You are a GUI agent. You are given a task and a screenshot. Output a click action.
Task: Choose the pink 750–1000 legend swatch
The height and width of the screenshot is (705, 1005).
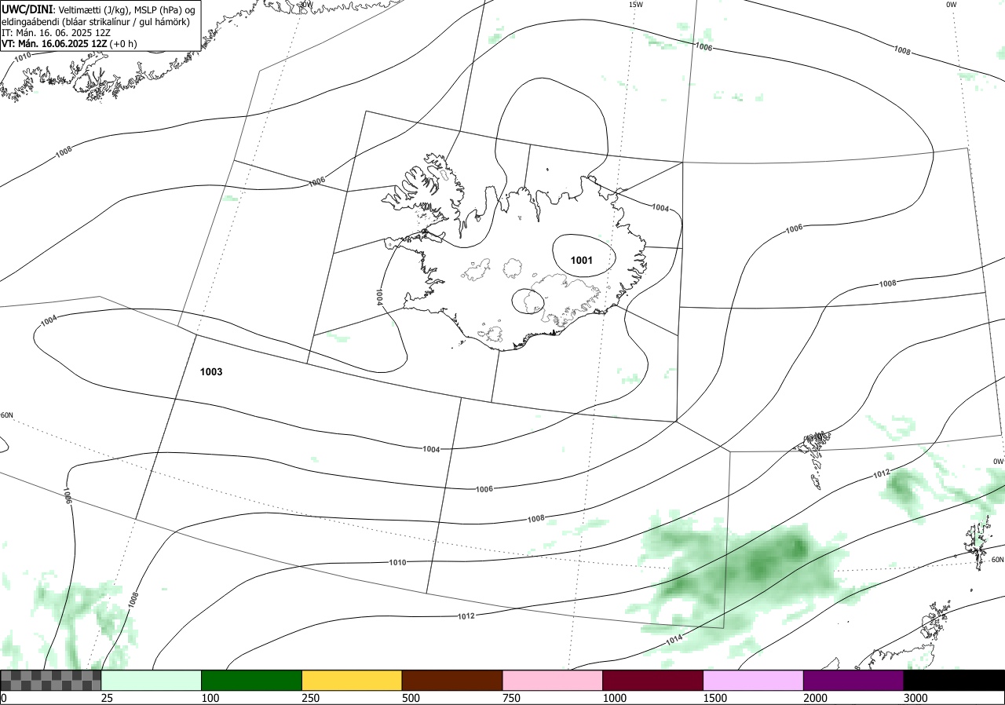(553, 680)
